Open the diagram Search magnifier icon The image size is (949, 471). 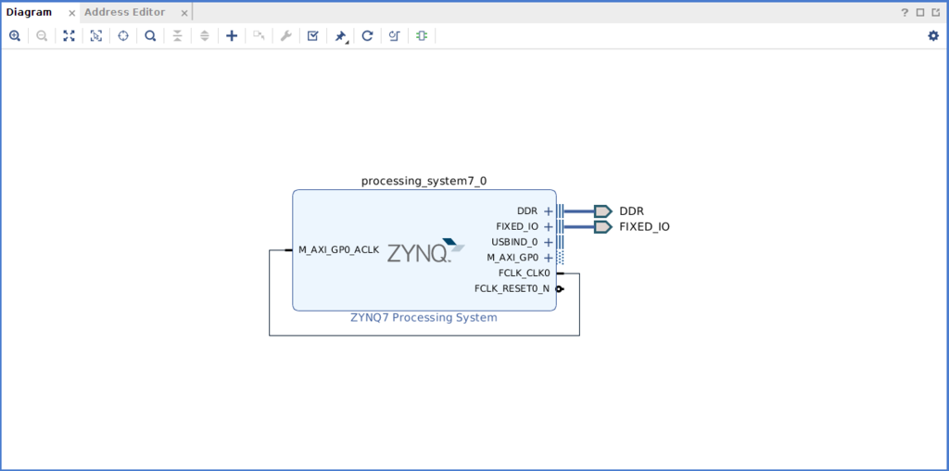pos(150,36)
